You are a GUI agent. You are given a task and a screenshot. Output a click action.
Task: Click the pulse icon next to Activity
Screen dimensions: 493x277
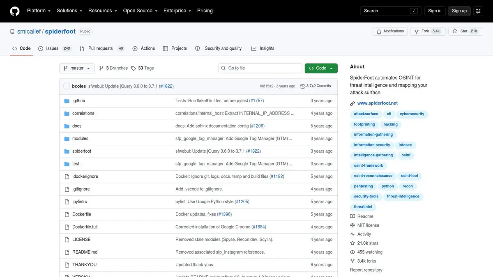point(352,234)
